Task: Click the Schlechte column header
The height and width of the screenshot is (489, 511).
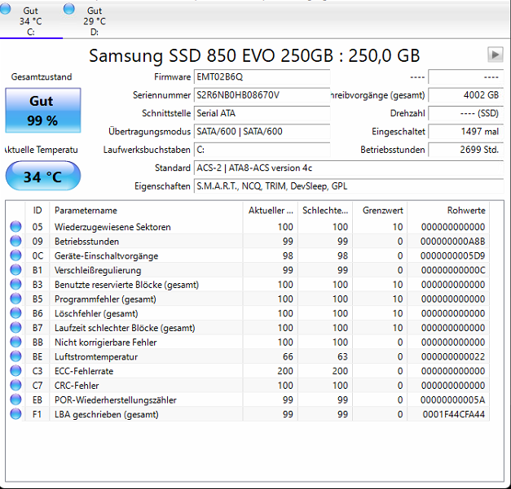Action: (325, 211)
